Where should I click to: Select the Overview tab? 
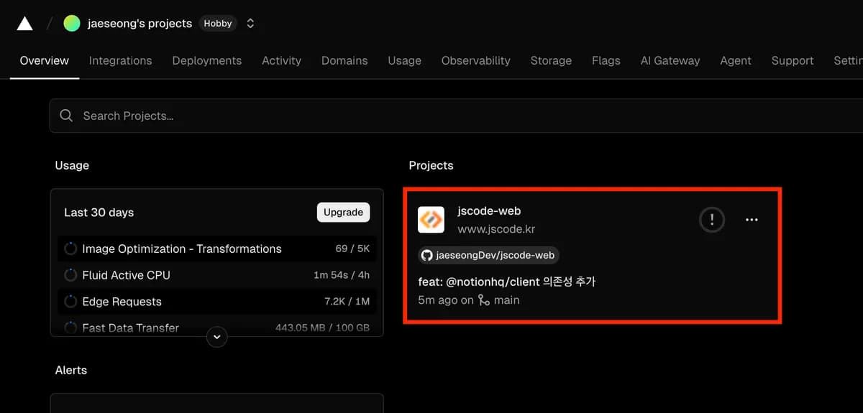point(45,60)
